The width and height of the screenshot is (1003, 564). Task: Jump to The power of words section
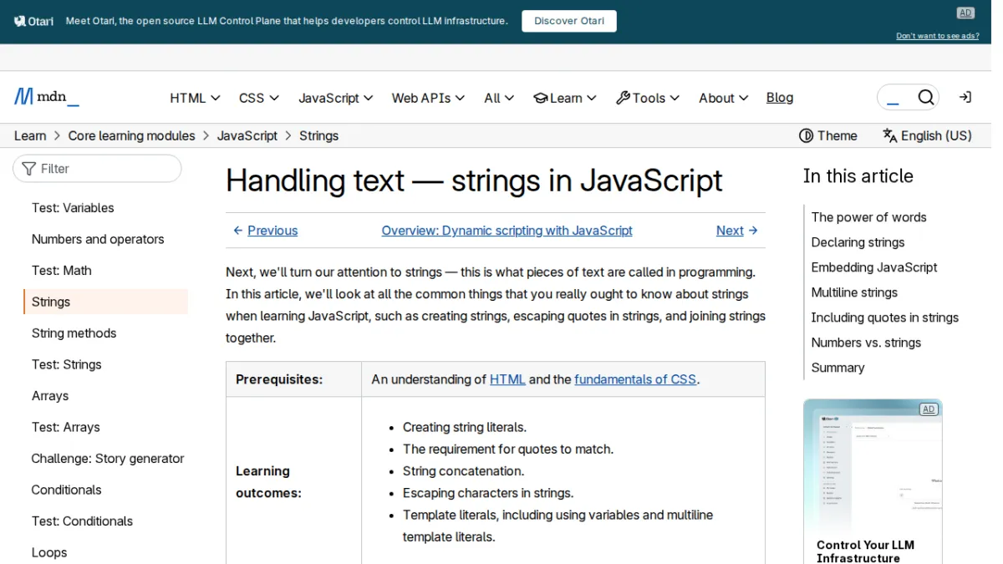coord(869,217)
